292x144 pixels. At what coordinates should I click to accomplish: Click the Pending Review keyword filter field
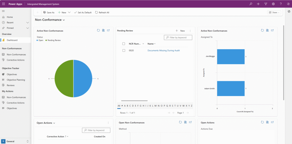pyautogui.click(x=180, y=37)
